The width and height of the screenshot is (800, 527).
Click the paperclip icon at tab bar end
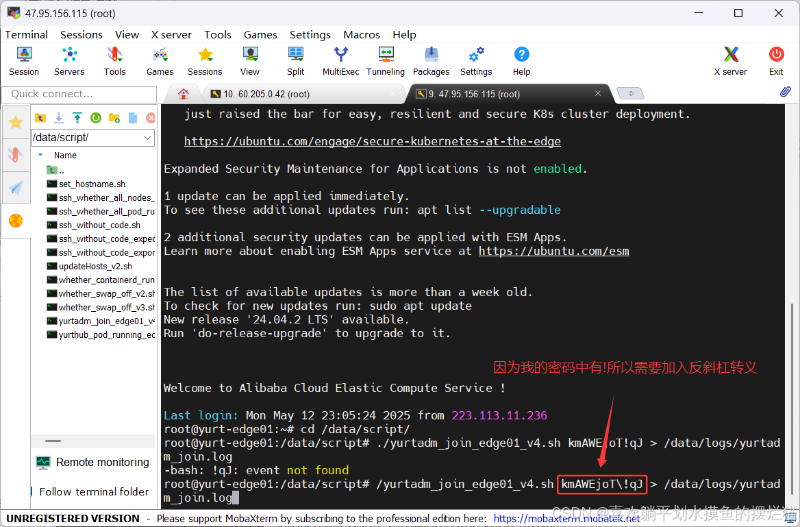[x=785, y=92]
